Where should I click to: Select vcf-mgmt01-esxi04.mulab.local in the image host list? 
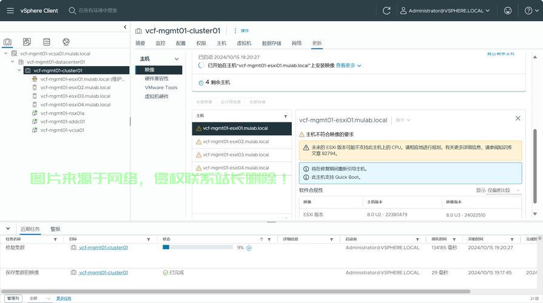[x=241, y=168]
